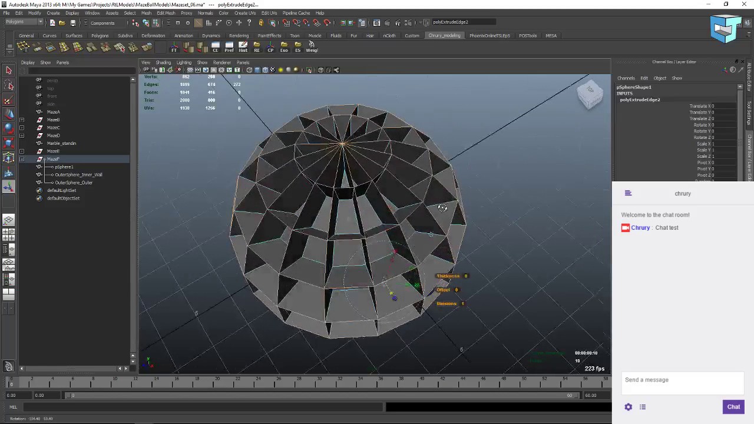The height and width of the screenshot is (424, 754).
Task: Click the Divisions manipulator label
Action: (x=447, y=304)
